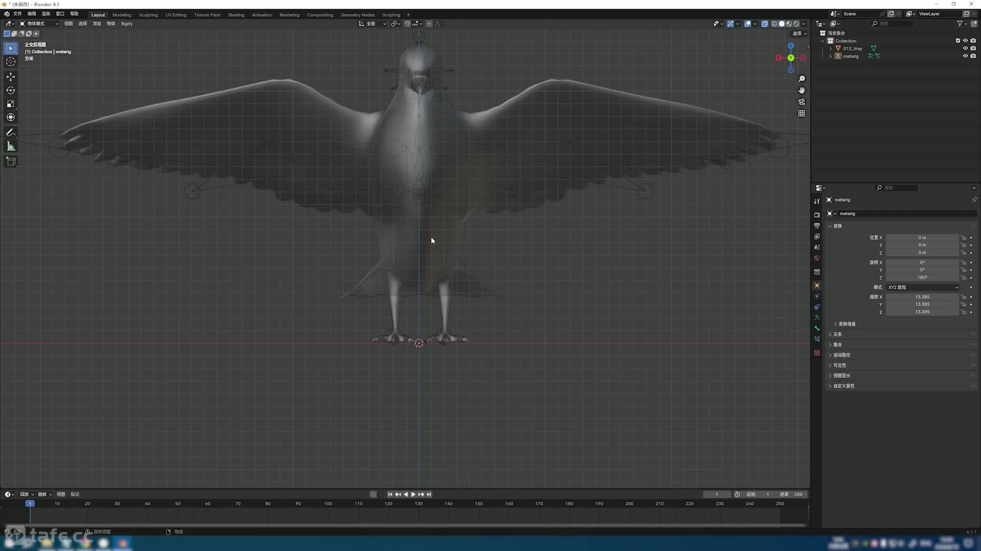
Task: Collapse the Collection tree node
Action: (x=823, y=41)
